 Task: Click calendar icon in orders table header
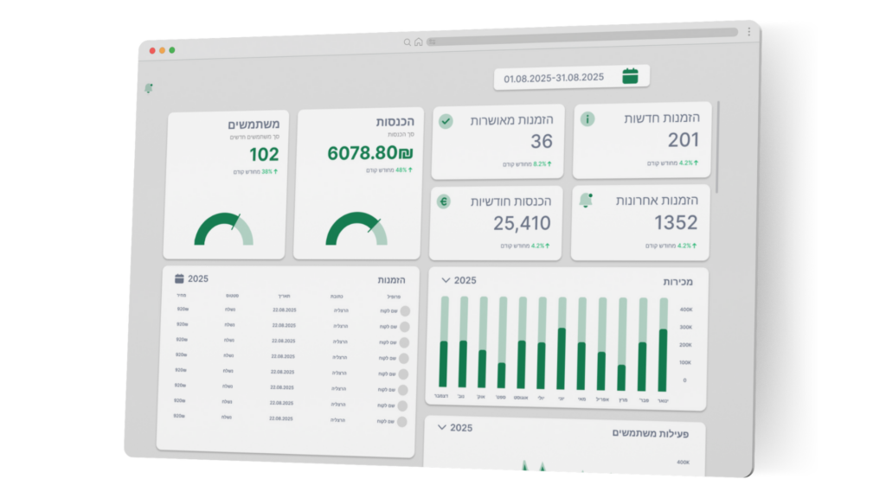click(179, 278)
